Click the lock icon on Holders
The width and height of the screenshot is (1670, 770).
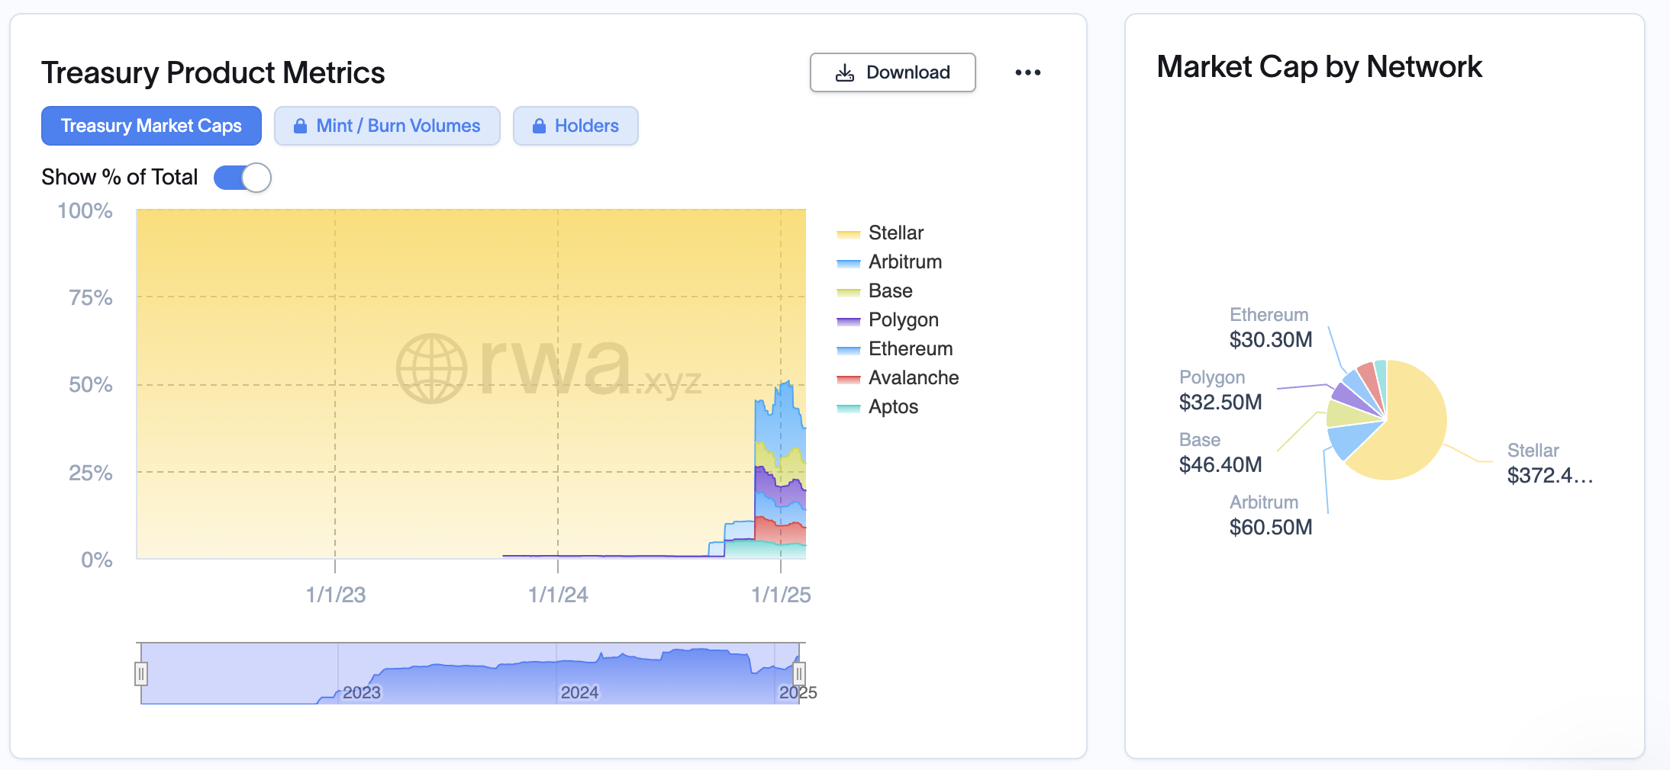click(539, 126)
